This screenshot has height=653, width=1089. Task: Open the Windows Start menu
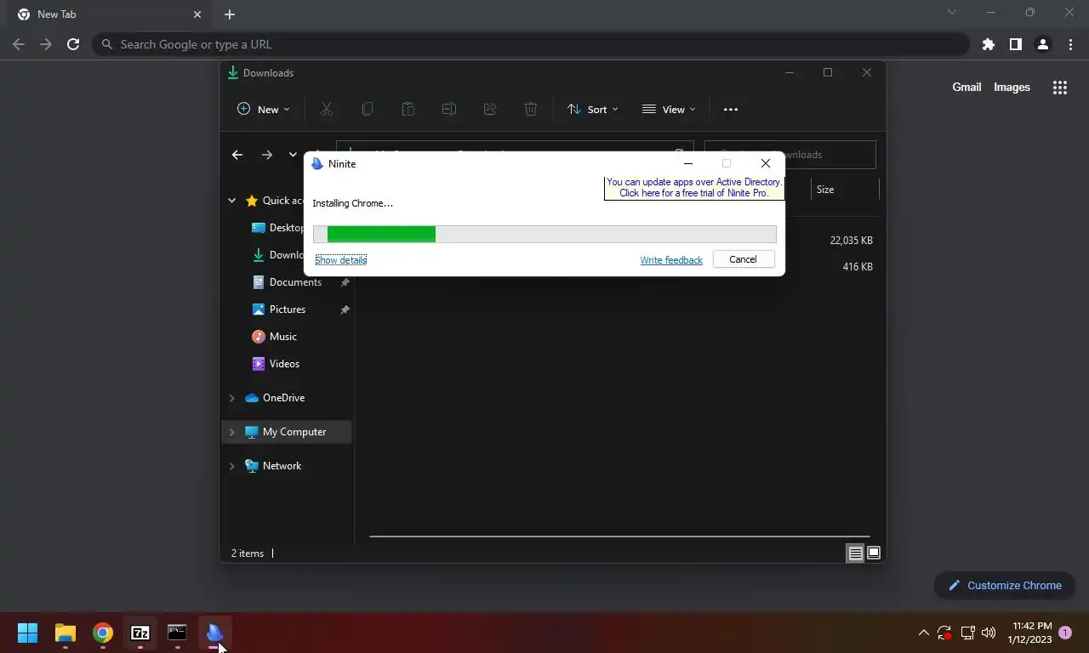[28, 633]
